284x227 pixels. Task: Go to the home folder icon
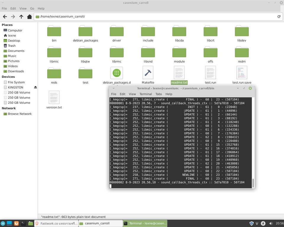[29, 17]
